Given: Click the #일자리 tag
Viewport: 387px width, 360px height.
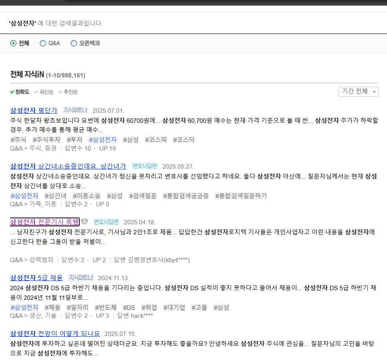Looking at the screenshot, I should [x=77, y=307].
